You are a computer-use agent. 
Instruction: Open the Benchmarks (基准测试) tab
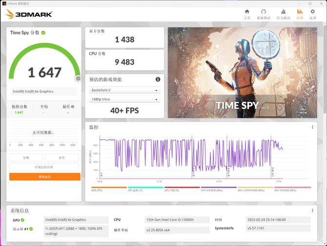pyautogui.click(x=264, y=14)
